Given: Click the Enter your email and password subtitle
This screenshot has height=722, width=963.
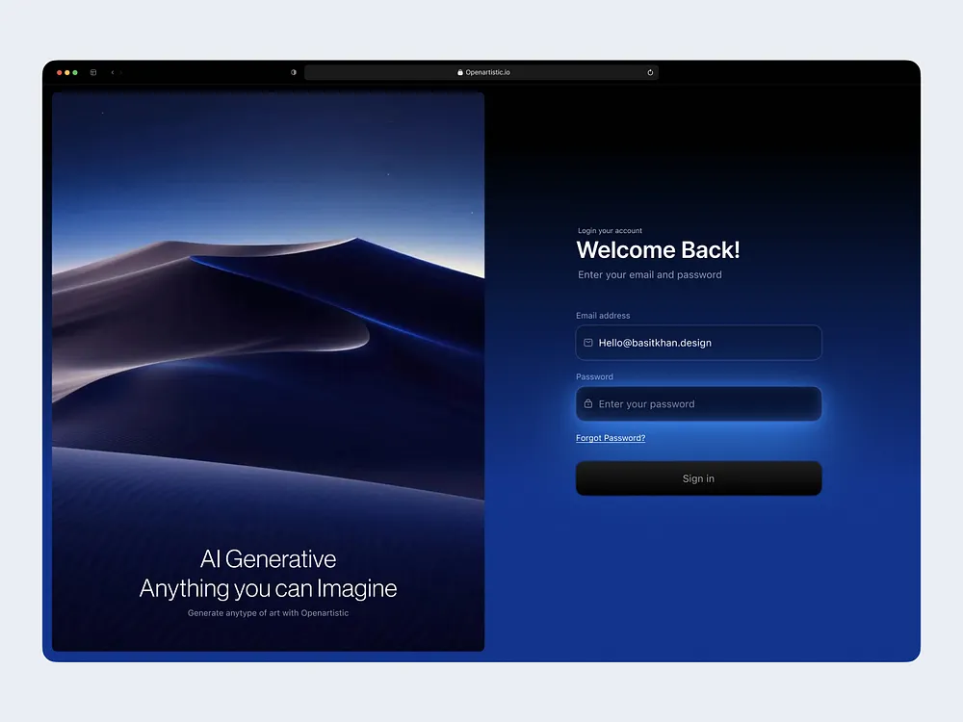Looking at the screenshot, I should coord(649,274).
